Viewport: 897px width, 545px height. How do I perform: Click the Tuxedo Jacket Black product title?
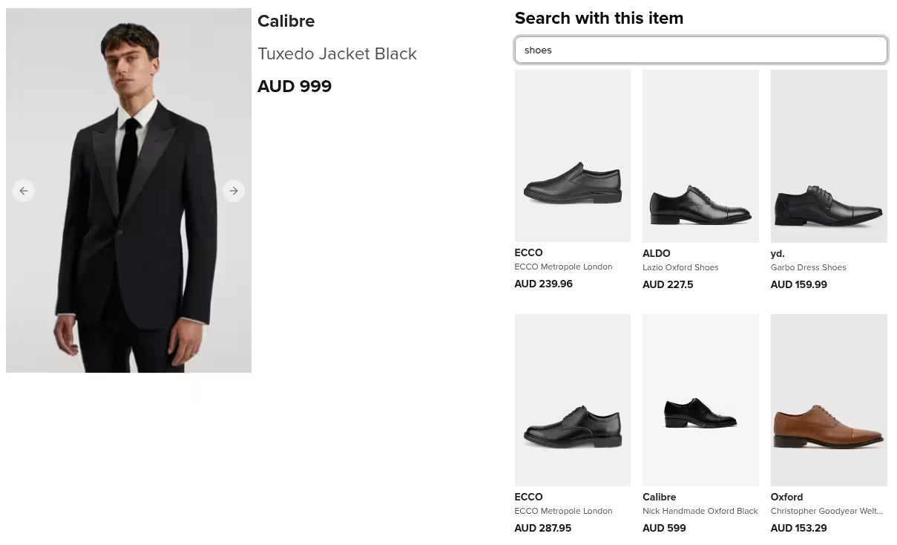[x=337, y=53]
